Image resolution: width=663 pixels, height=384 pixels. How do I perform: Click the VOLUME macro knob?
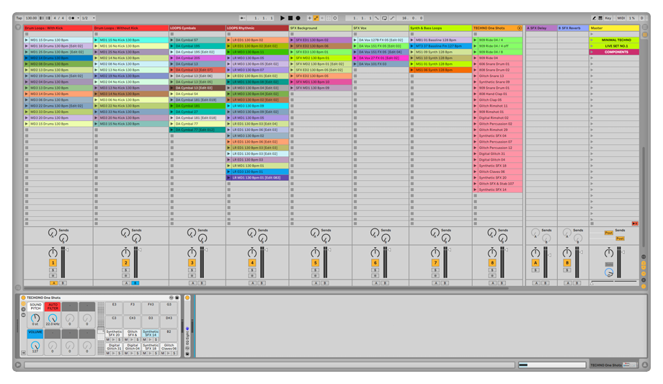coord(35,346)
